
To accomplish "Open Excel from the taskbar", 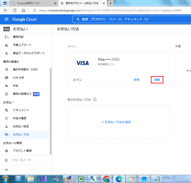I will click(81, 179).
